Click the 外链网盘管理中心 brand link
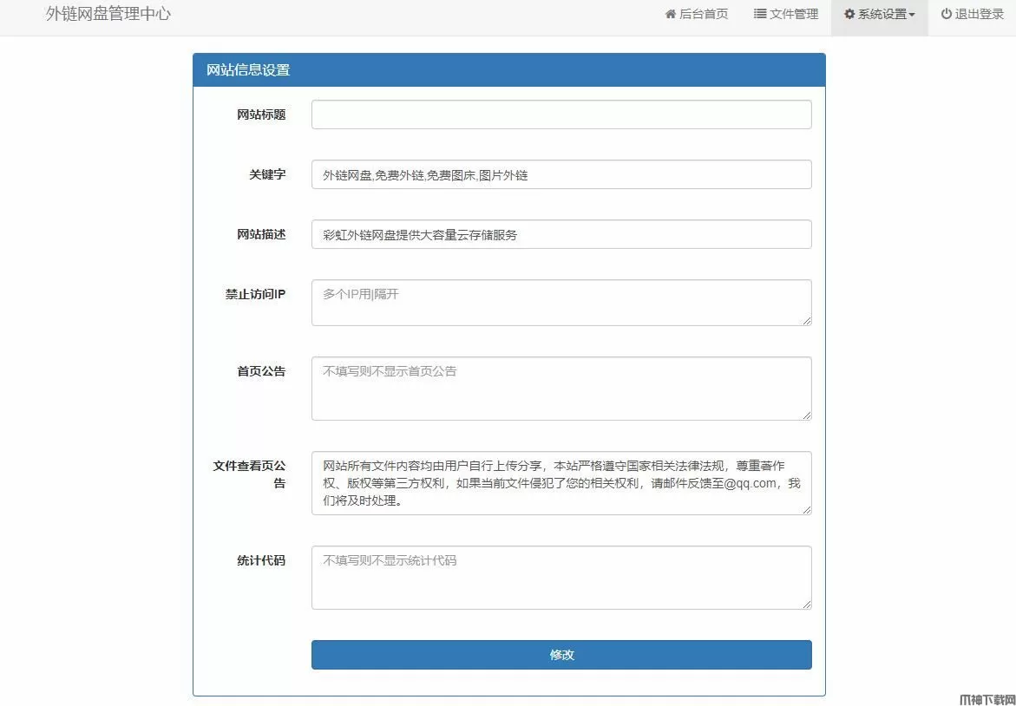Screen dimensions: 1016x706 [x=108, y=14]
